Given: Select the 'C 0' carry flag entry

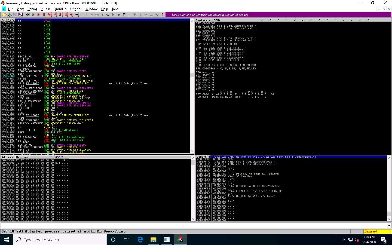Looking at the screenshot, I should 198,48.
